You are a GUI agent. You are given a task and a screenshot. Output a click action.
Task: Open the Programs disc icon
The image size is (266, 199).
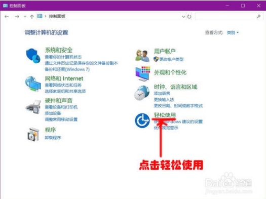33,134
